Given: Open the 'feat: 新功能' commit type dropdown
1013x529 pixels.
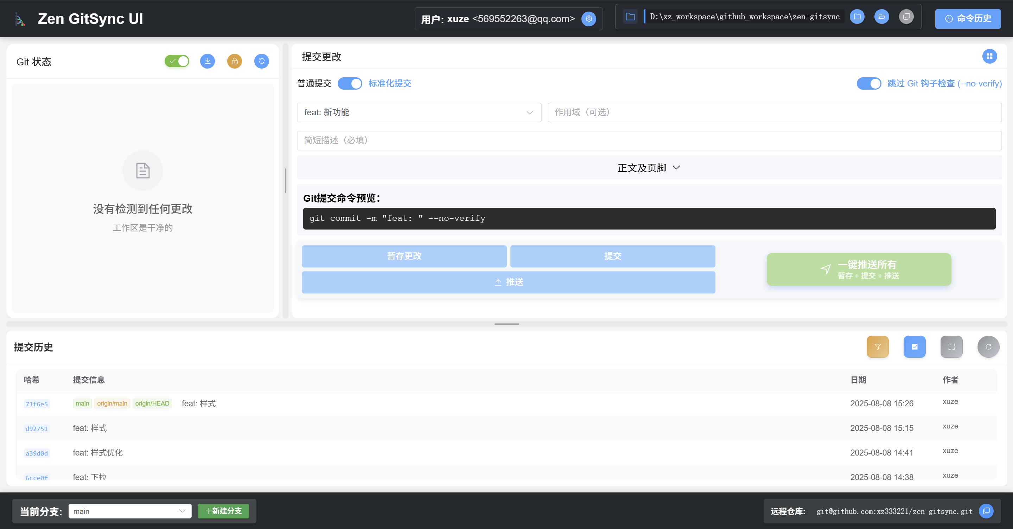Looking at the screenshot, I should [419, 112].
